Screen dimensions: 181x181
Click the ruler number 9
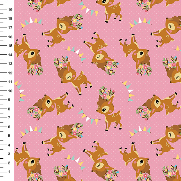click(9, 100)
